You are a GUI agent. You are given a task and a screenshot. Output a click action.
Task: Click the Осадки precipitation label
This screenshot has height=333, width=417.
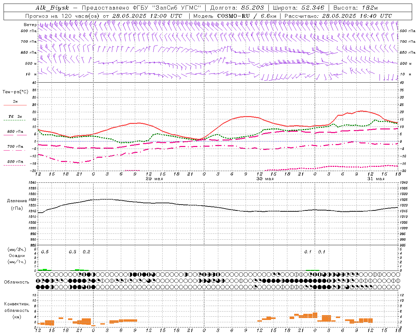point(17,256)
